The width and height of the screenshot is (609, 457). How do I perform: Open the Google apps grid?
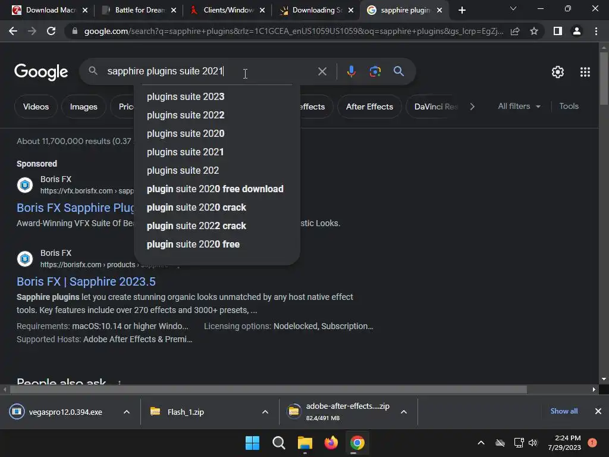(x=585, y=72)
